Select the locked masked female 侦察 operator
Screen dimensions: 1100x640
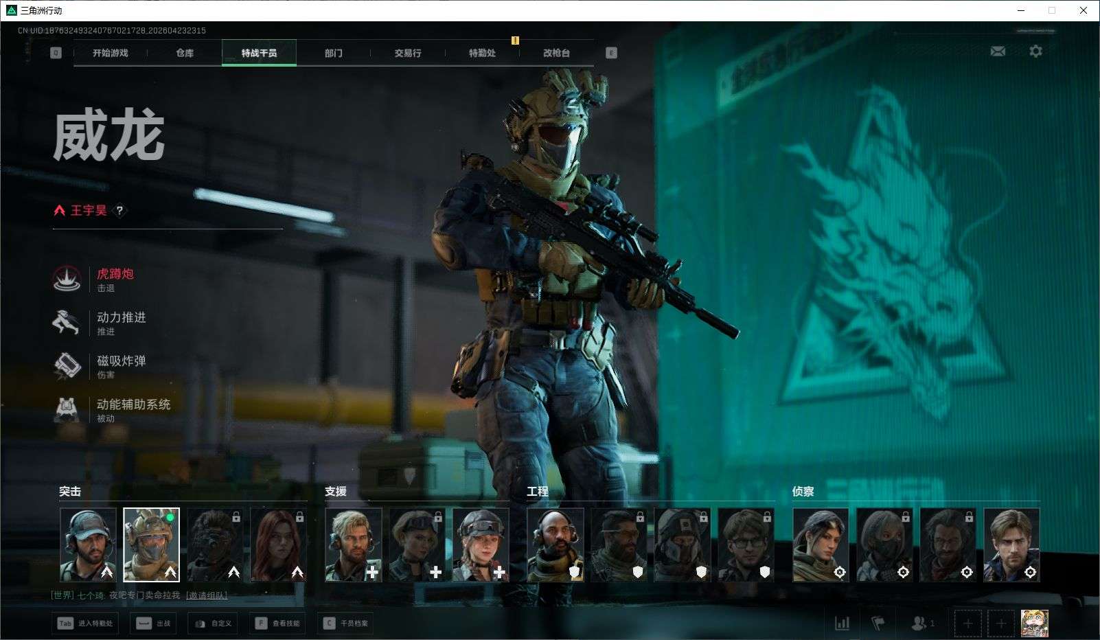point(884,545)
